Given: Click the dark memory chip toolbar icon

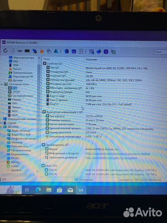Looking at the screenshot, I should tap(27, 51).
